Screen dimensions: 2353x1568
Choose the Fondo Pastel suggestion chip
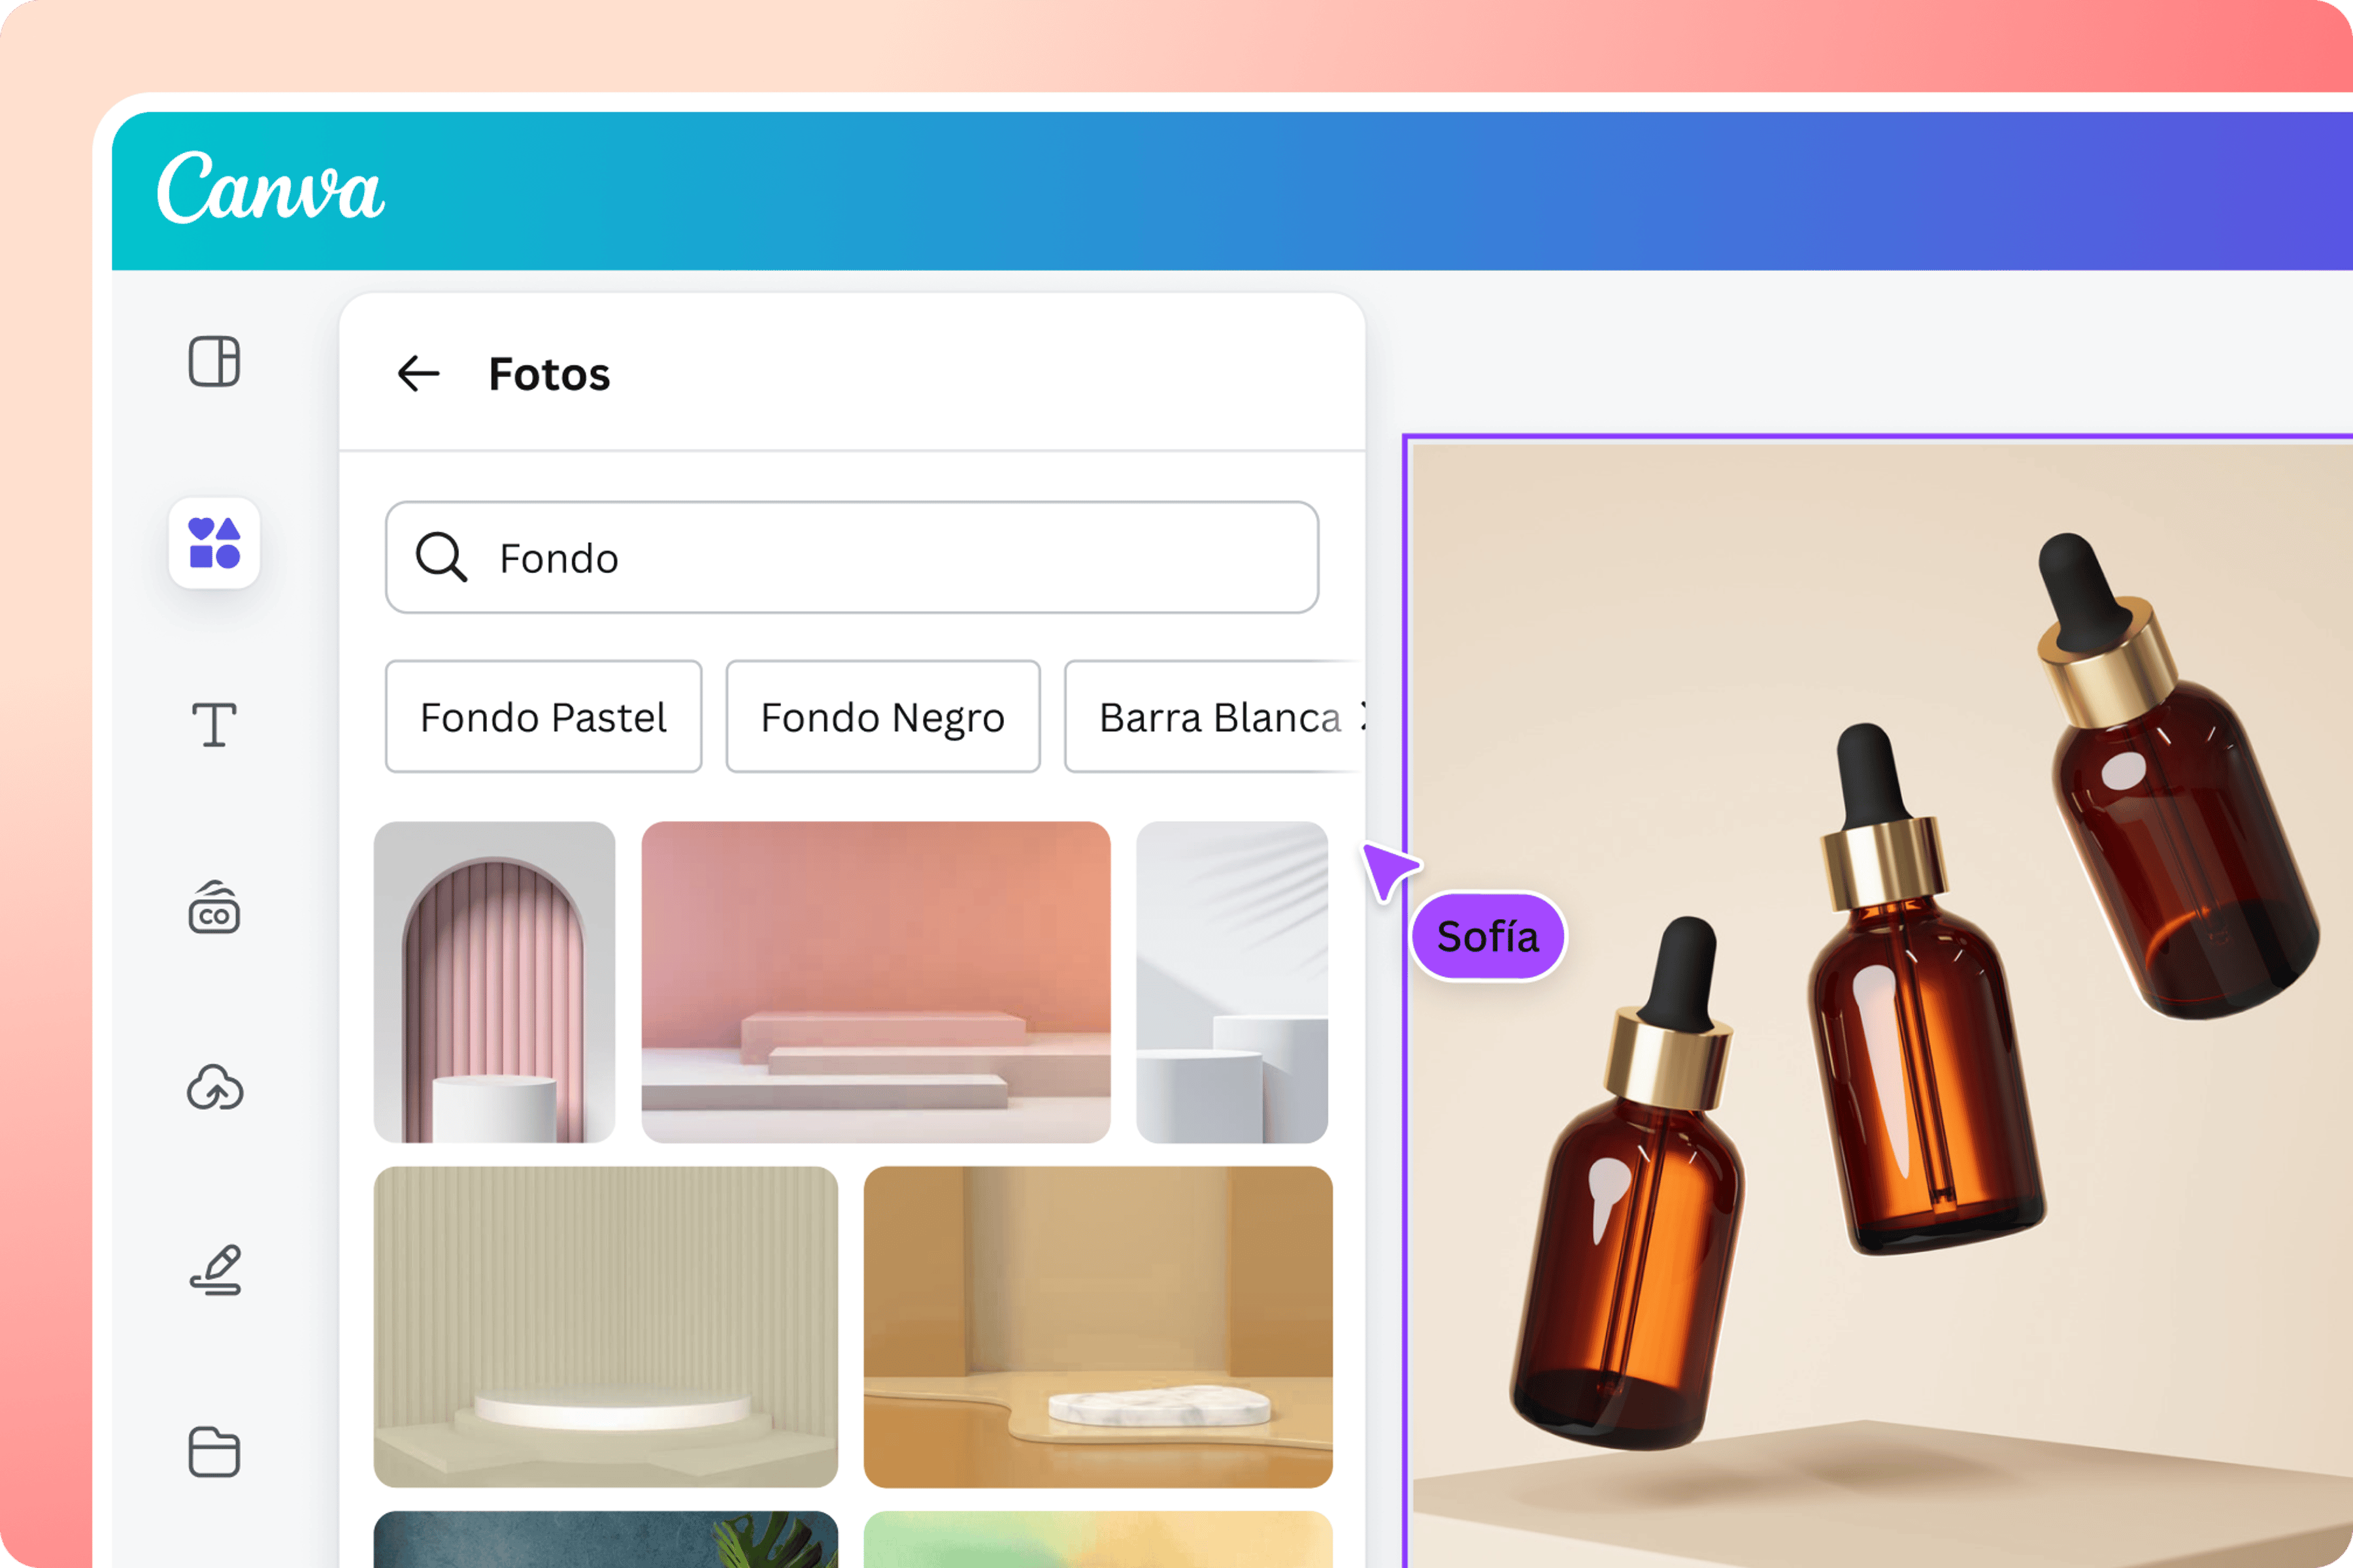click(x=543, y=717)
